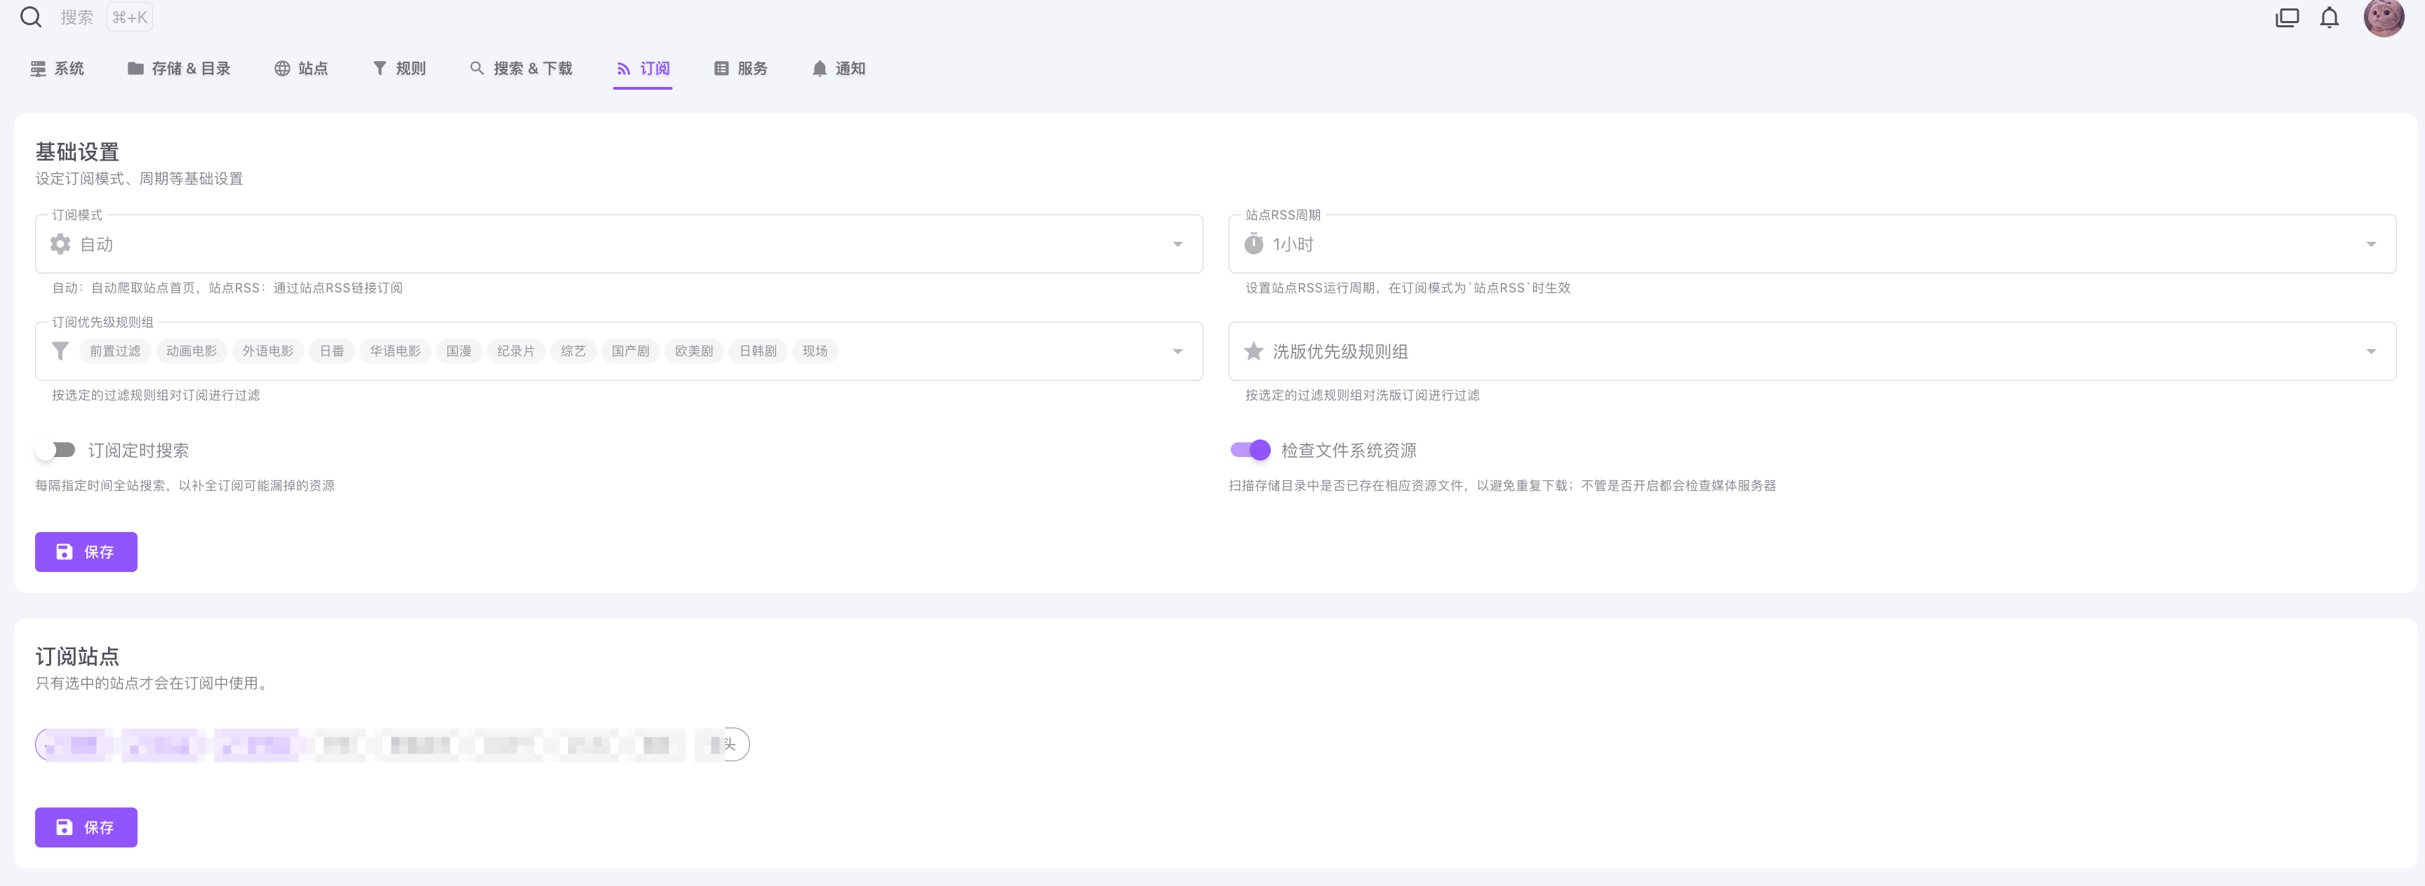
Task: Open the user avatar menu
Action: point(2383,17)
